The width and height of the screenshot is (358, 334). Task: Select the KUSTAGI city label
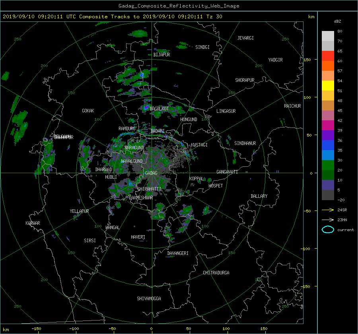(x=199, y=145)
